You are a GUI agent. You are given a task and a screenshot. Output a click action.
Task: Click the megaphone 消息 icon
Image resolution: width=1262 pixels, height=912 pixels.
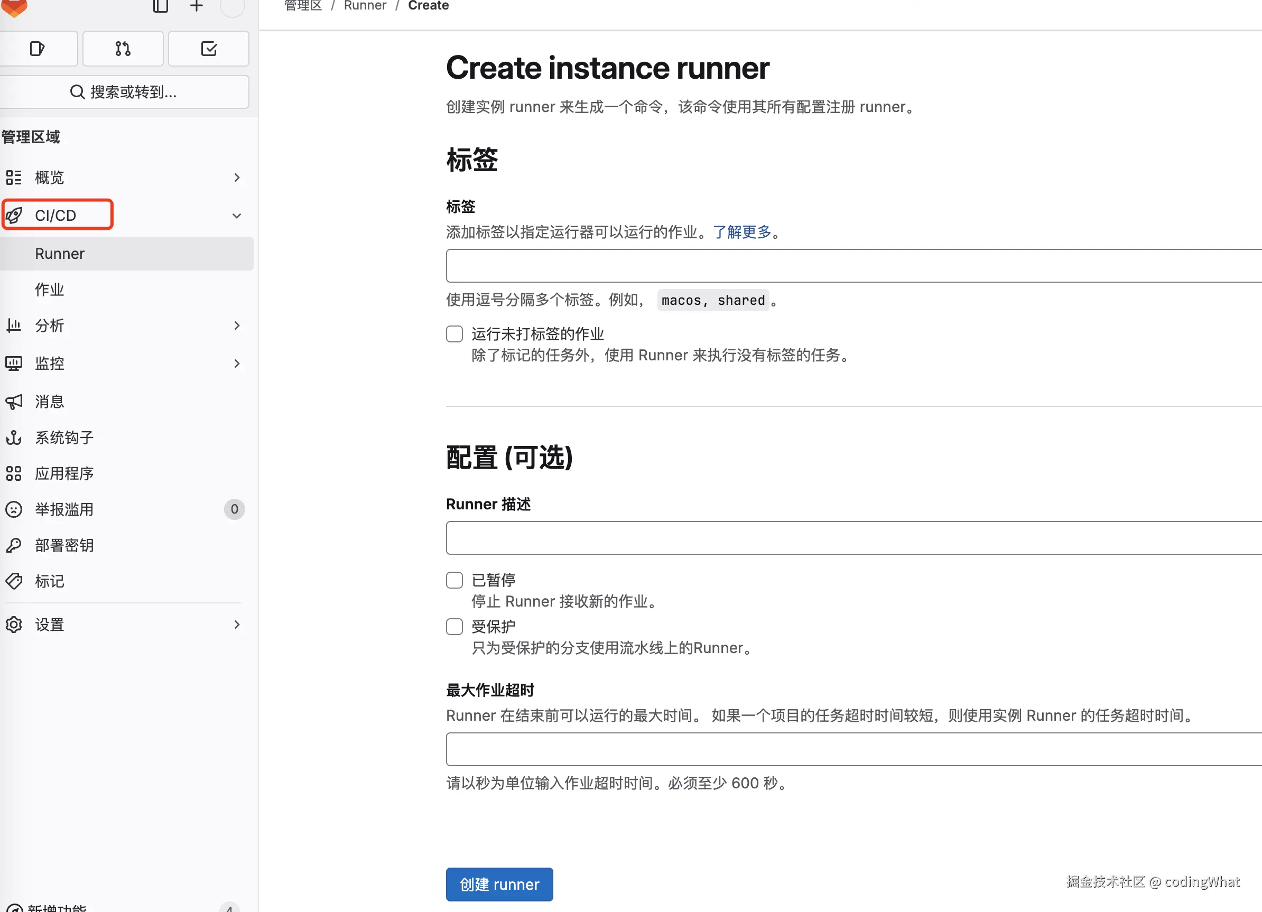(x=14, y=401)
